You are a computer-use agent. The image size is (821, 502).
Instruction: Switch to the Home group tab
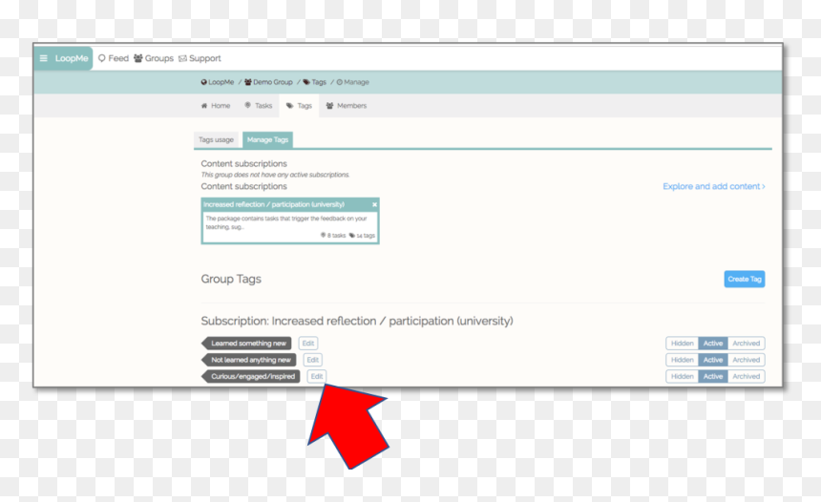[x=216, y=106]
